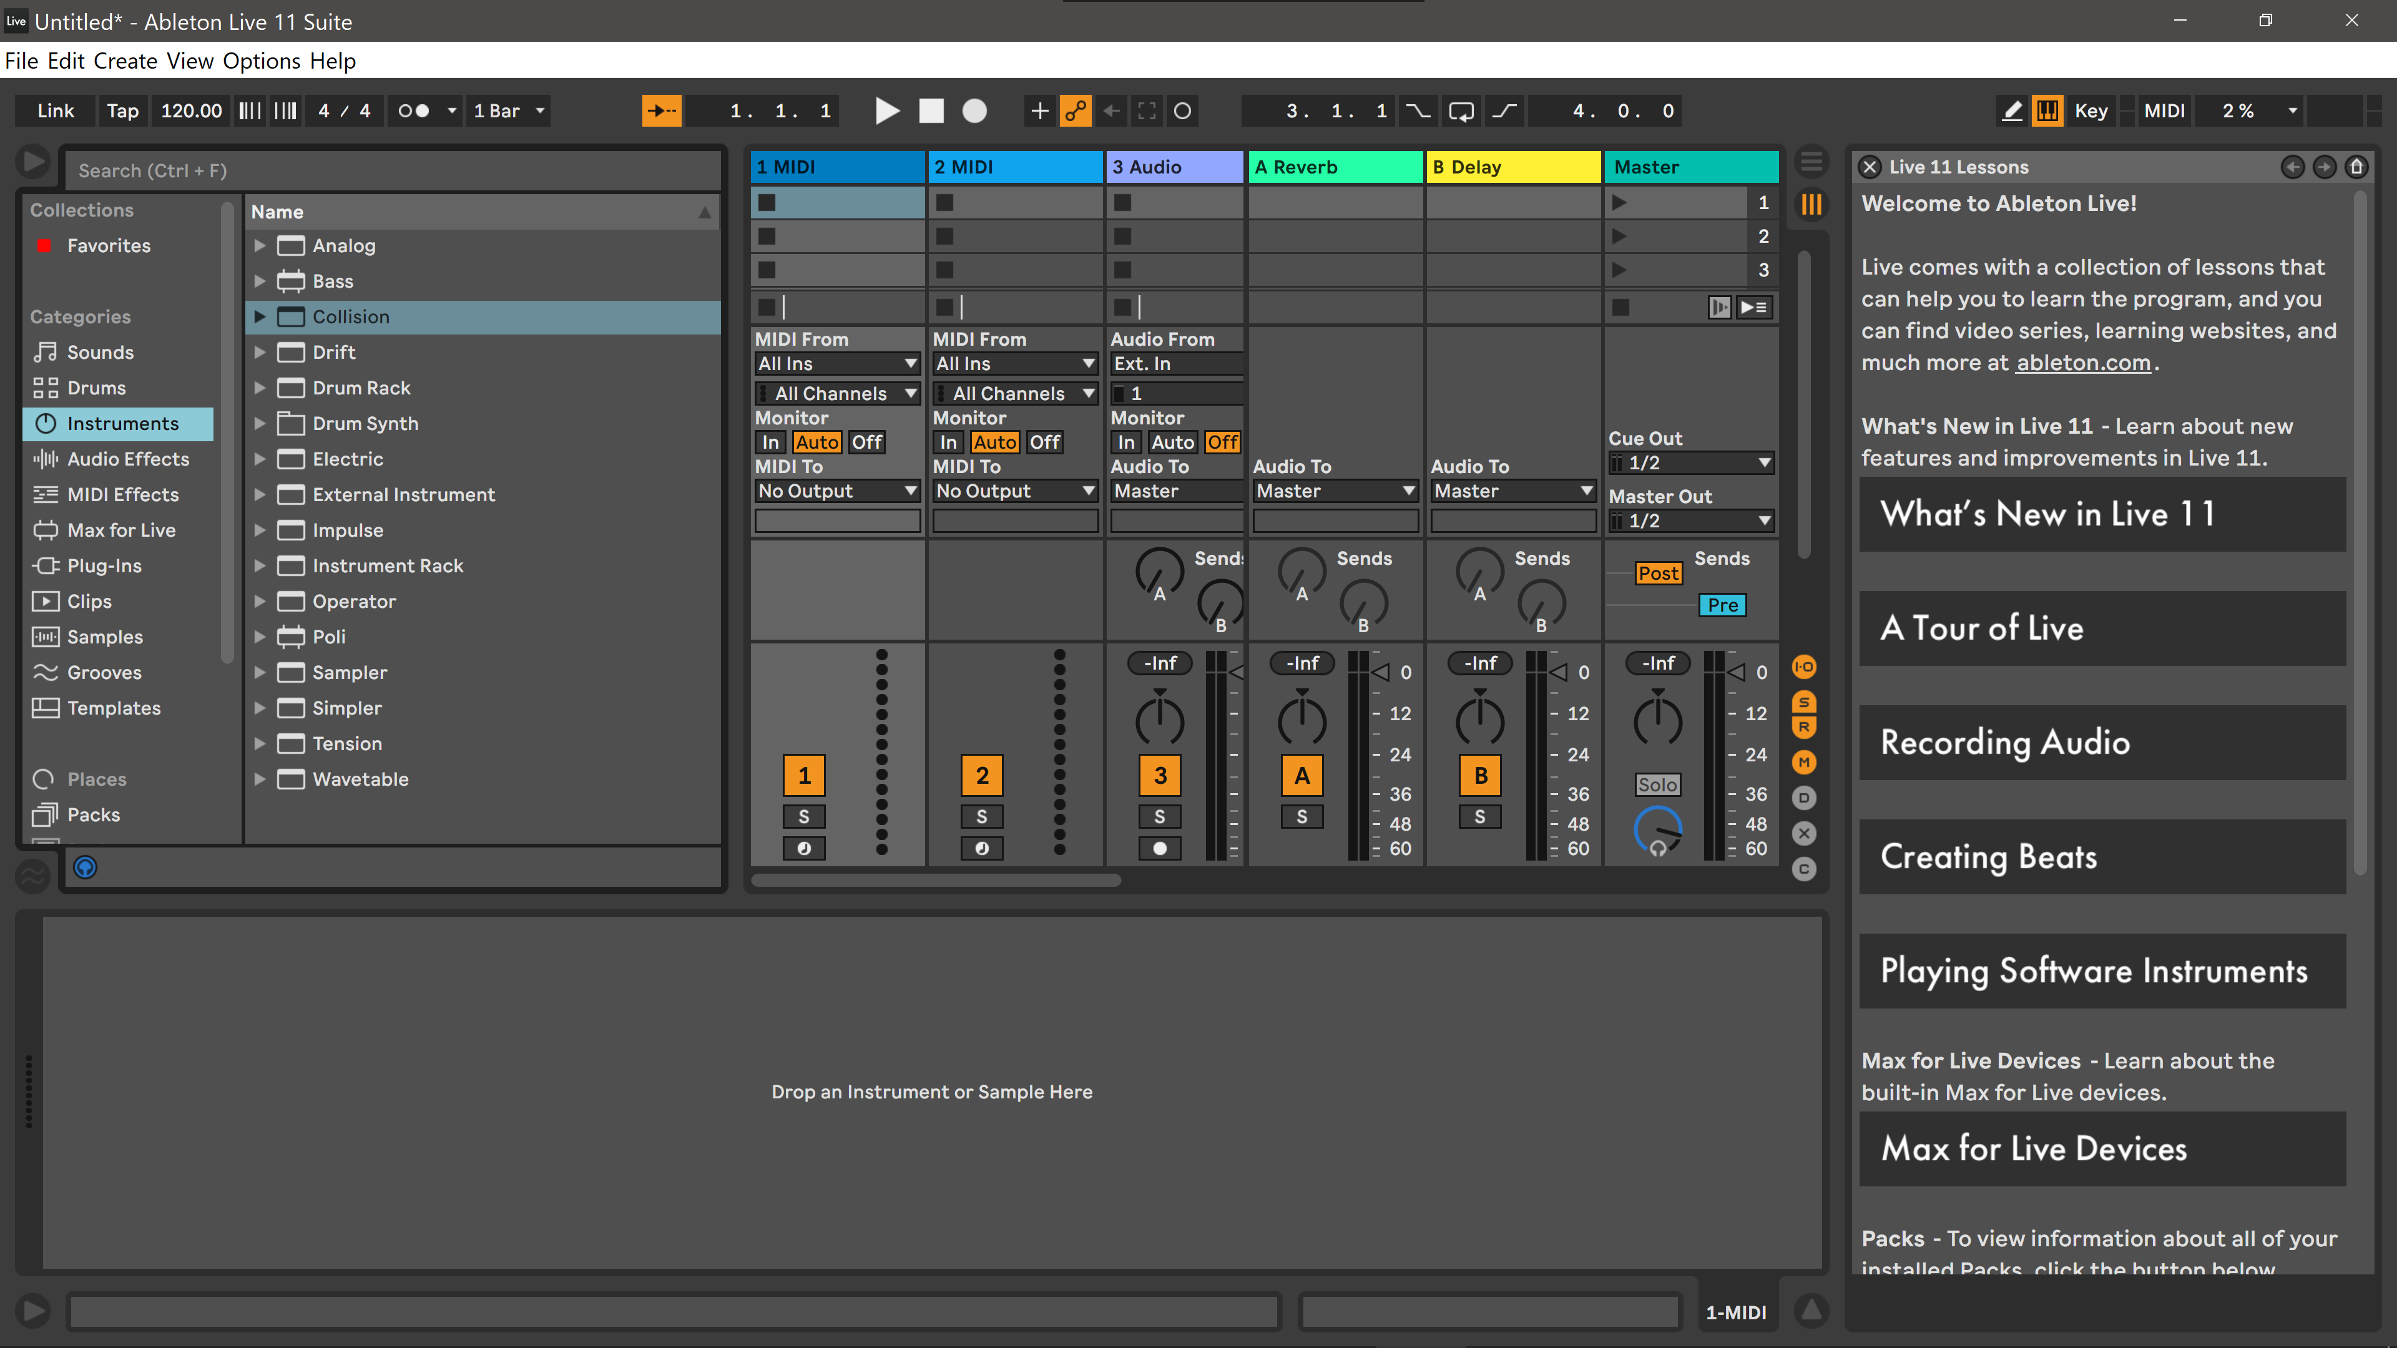Toggle Punch-In switch
Screen dimensions: 2397x1348
1417,110
